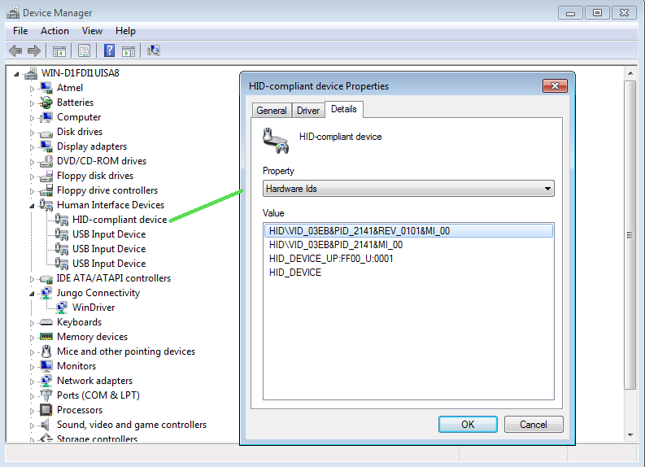Select the Keyboards tree item
This screenshot has height=467, width=645.
pos(80,322)
